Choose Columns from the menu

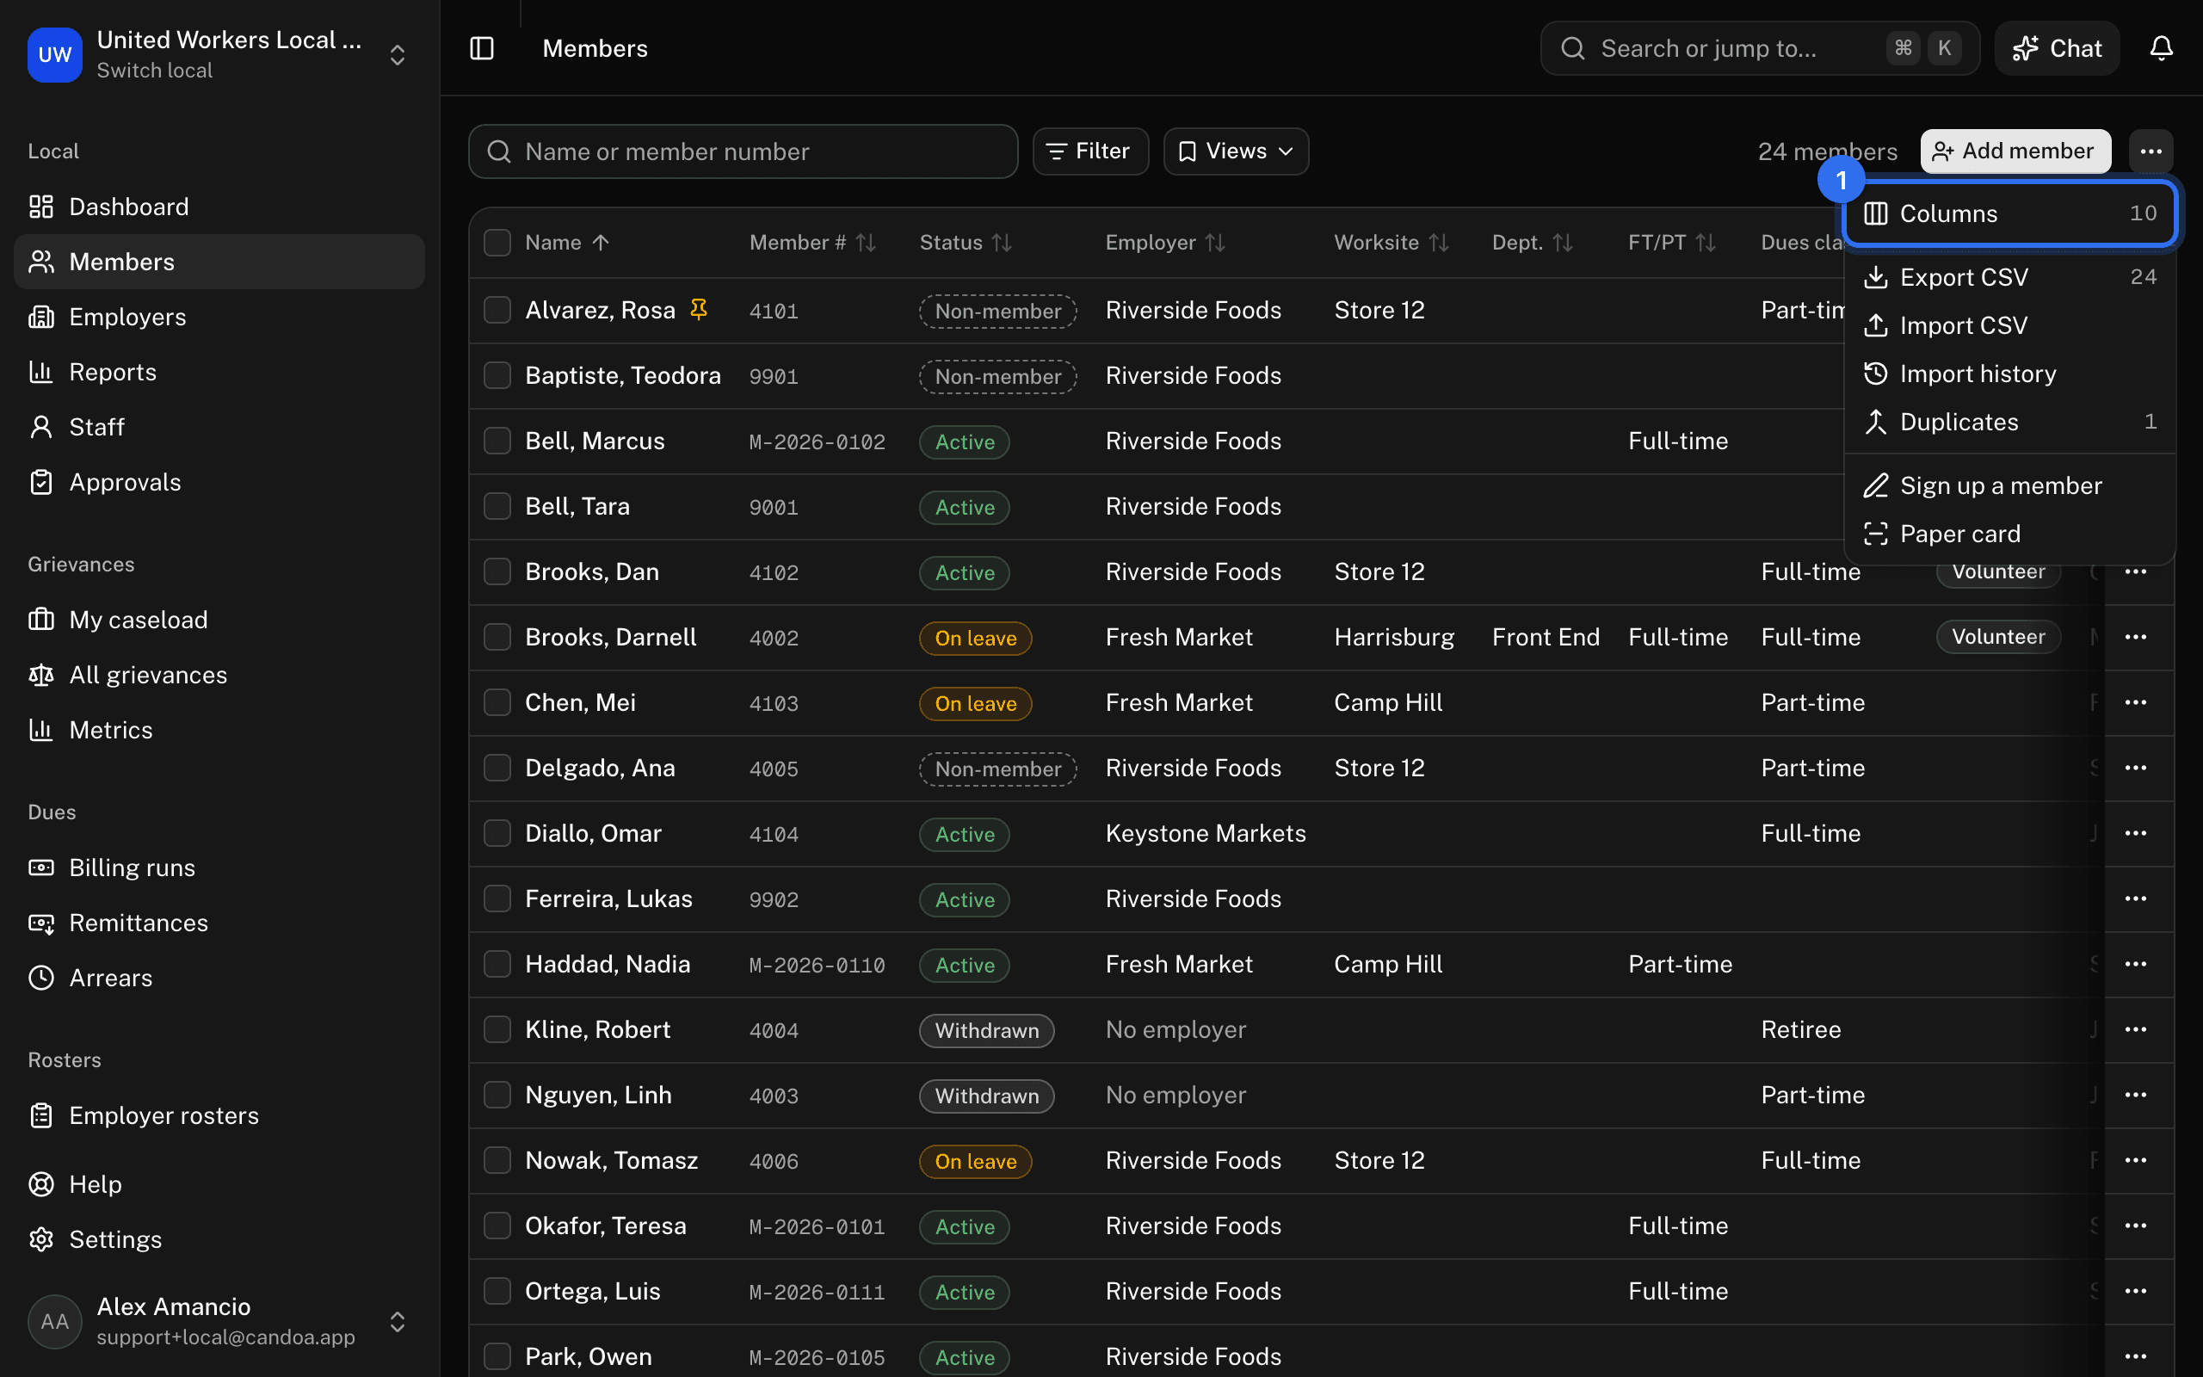[2010, 213]
